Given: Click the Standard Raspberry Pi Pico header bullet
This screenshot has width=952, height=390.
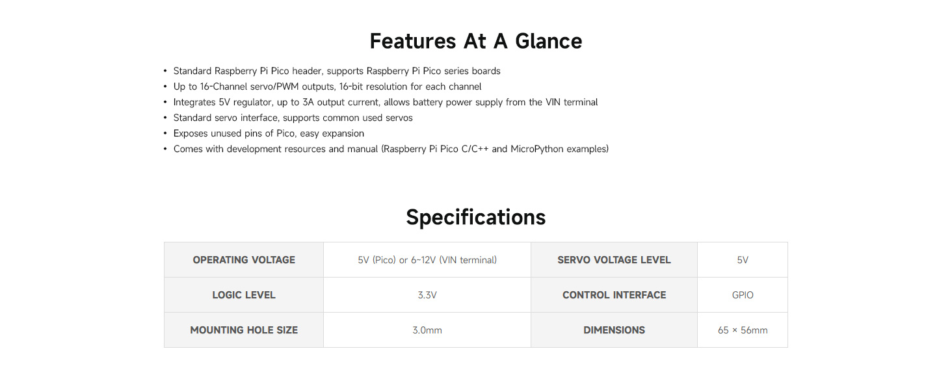Looking at the screenshot, I should pyautogui.click(x=336, y=71).
